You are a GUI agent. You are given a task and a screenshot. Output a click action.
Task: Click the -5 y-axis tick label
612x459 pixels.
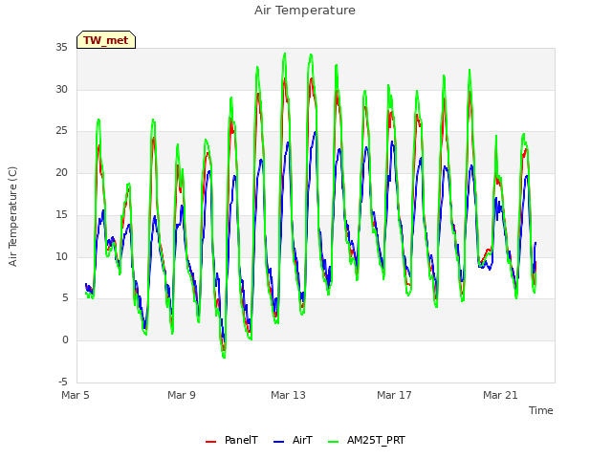[x=63, y=382]
